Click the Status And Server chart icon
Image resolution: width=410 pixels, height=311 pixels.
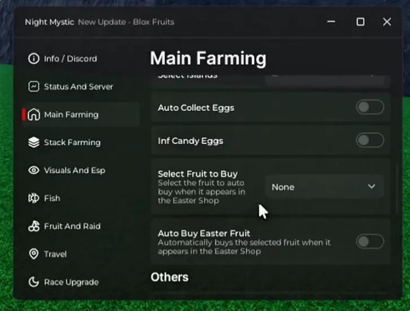[x=34, y=87]
